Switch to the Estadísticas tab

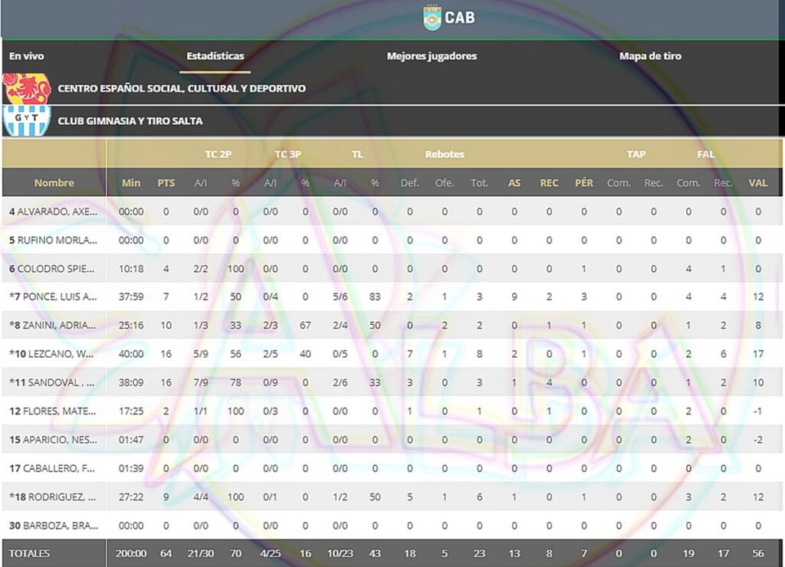pyautogui.click(x=215, y=56)
